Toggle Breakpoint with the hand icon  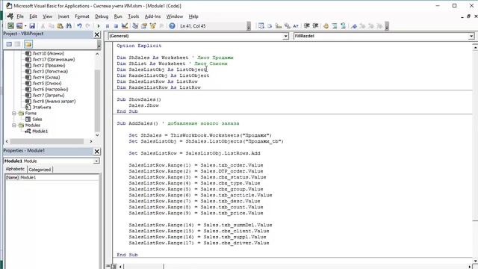326,26
